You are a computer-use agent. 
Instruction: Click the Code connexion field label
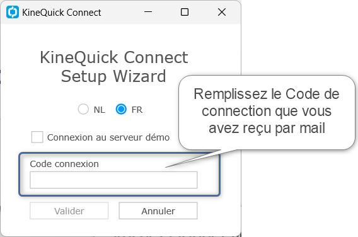(x=64, y=164)
